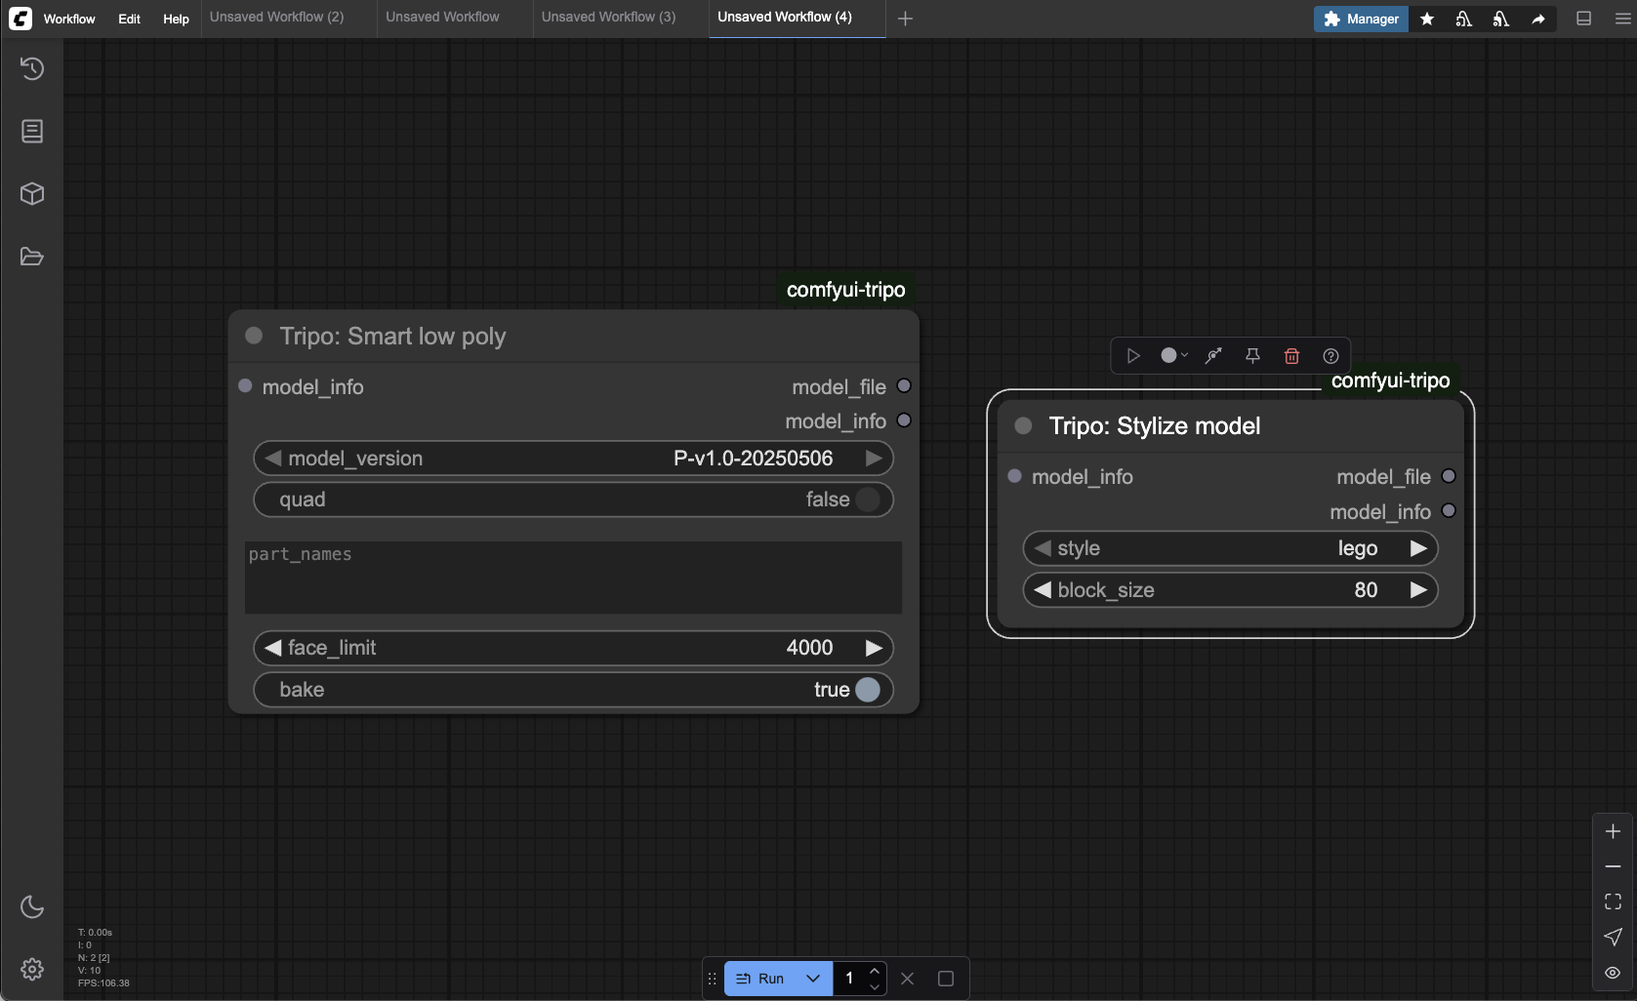The width and height of the screenshot is (1637, 1001).
Task: Click the batch count number field
Action: coord(849,979)
